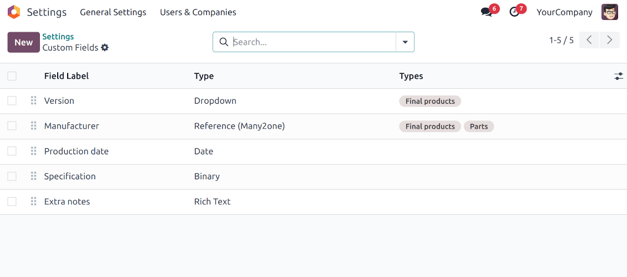Click the Reference (Many2one) type cell
The image size is (627, 277).
click(240, 126)
